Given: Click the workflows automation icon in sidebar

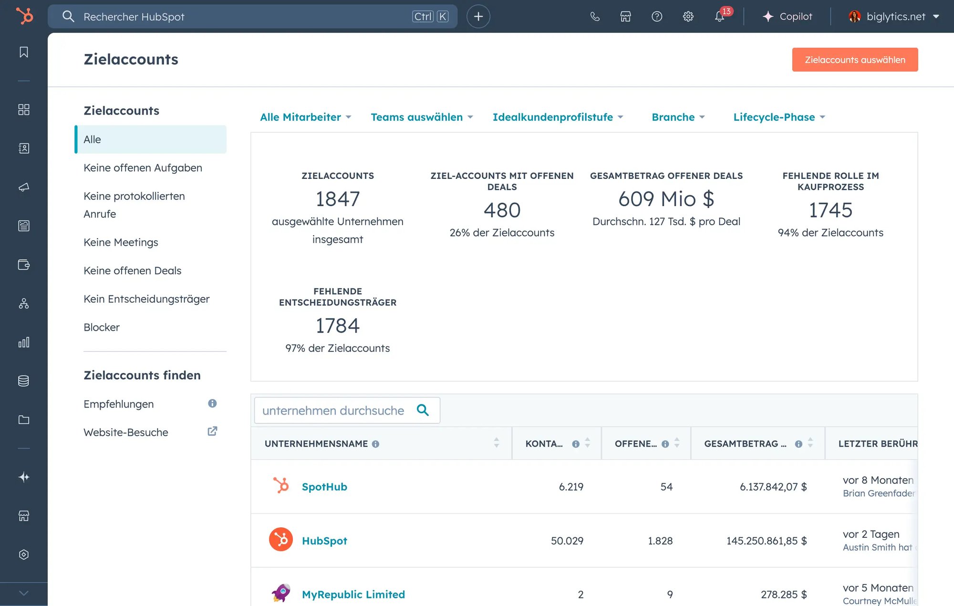Looking at the screenshot, I should coord(24,304).
